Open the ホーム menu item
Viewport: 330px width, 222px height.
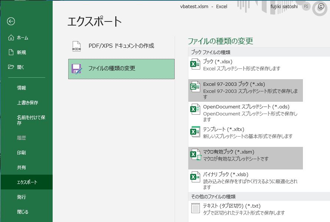pos(27,38)
